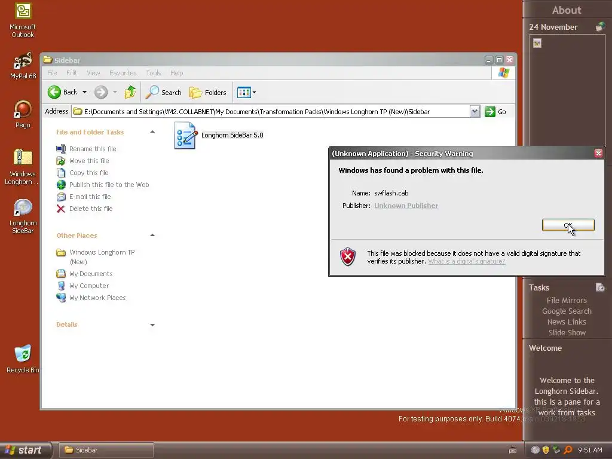Select the Windows Longhorn zip archive icon
612x459 pixels.
(23, 167)
